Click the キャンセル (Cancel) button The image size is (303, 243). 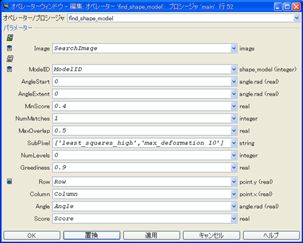(x=211, y=236)
